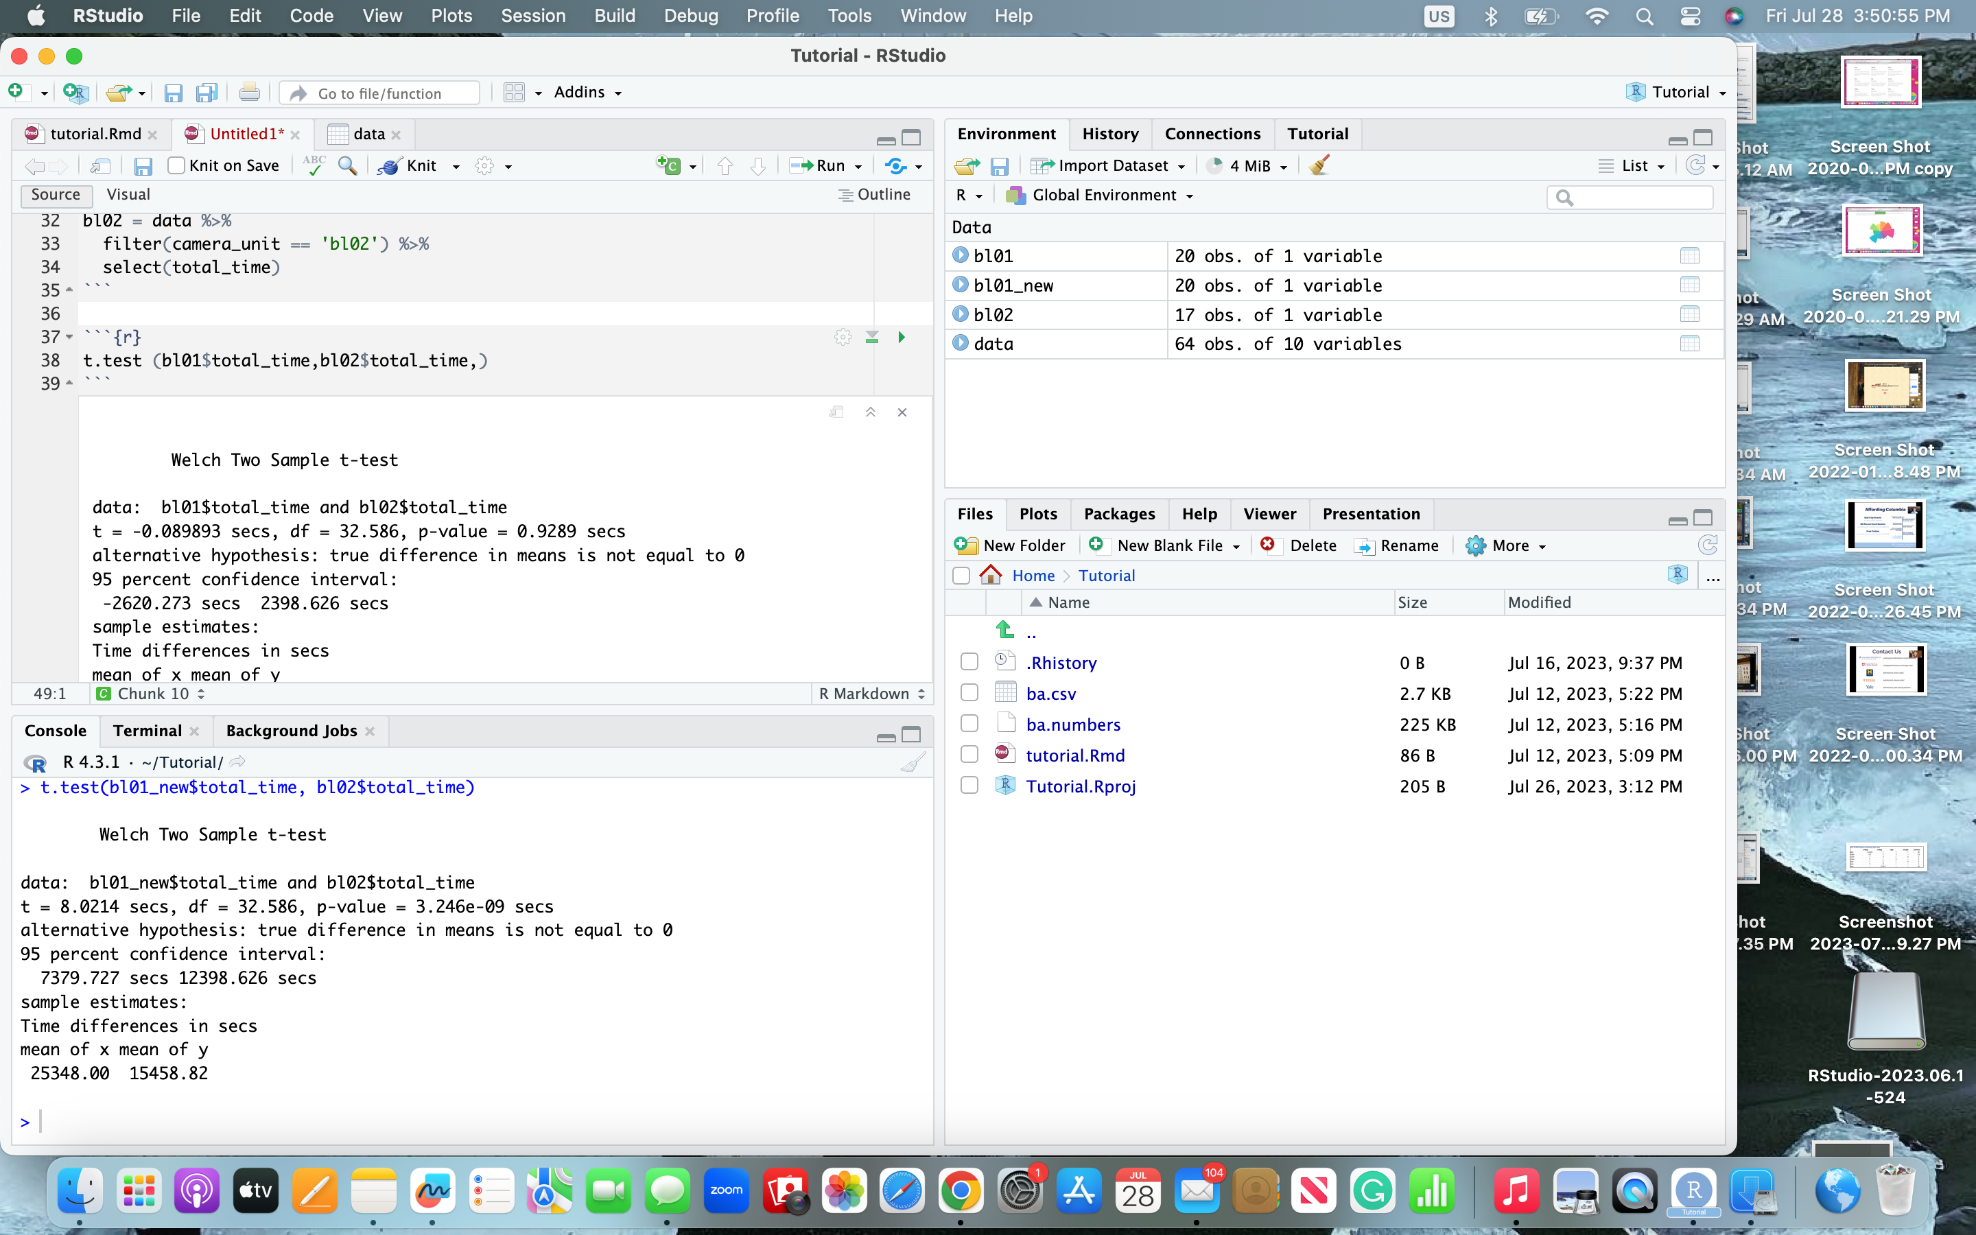Switch to the Packages tab
1976x1235 pixels.
(1118, 514)
